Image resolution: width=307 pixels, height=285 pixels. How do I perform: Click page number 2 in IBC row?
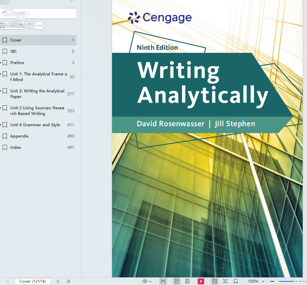pyautogui.click(x=73, y=51)
